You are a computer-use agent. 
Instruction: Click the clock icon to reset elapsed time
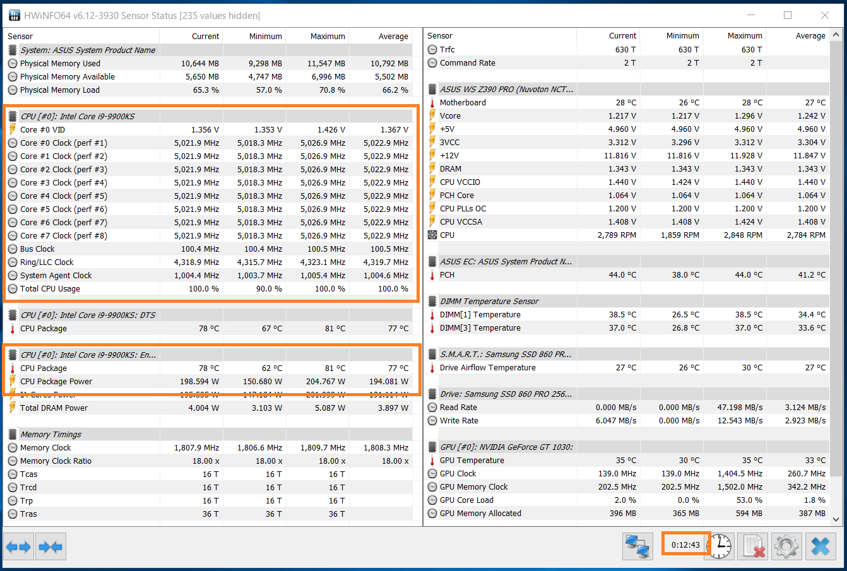(x=720, y=546)
